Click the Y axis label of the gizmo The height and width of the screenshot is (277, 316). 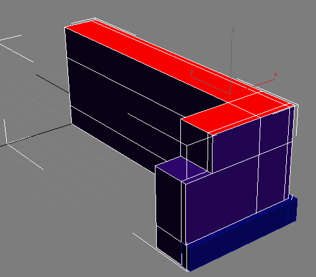tap(192, 71)
